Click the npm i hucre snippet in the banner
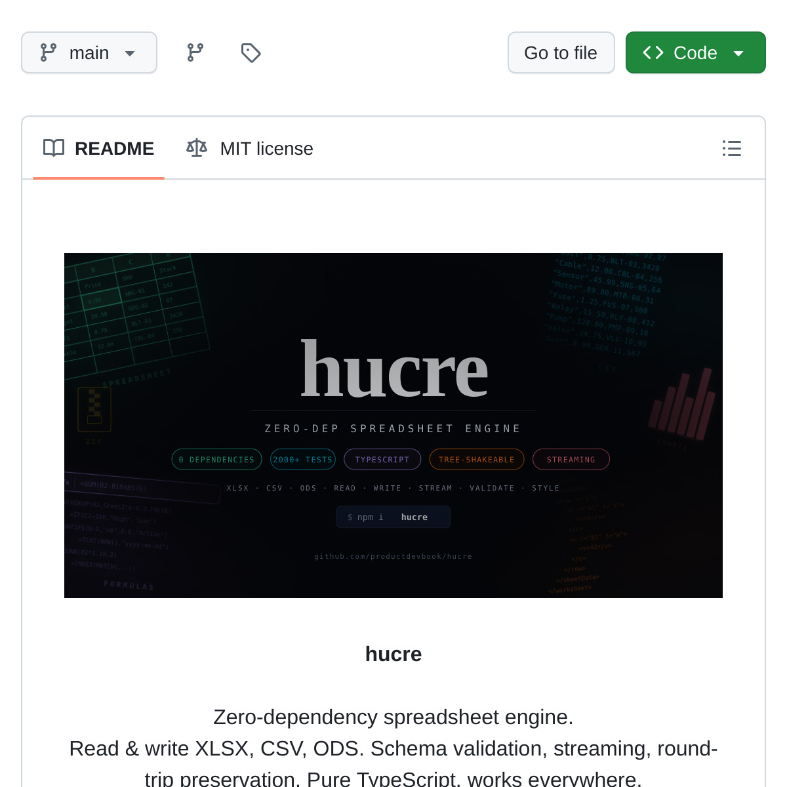Screen dimensions: 787x787 (393, 517)
